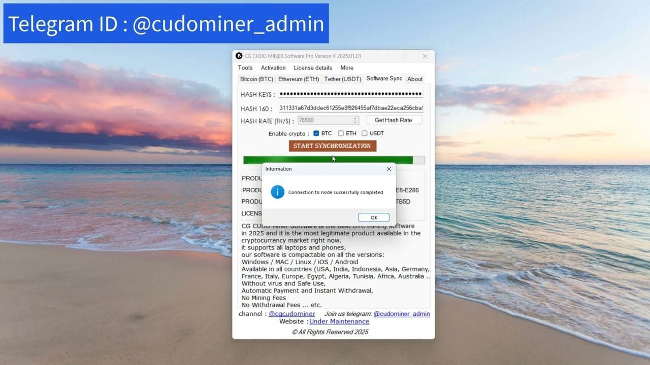Enable the ETH crypto checkbox
650x365 pixels.
point(340,133)
